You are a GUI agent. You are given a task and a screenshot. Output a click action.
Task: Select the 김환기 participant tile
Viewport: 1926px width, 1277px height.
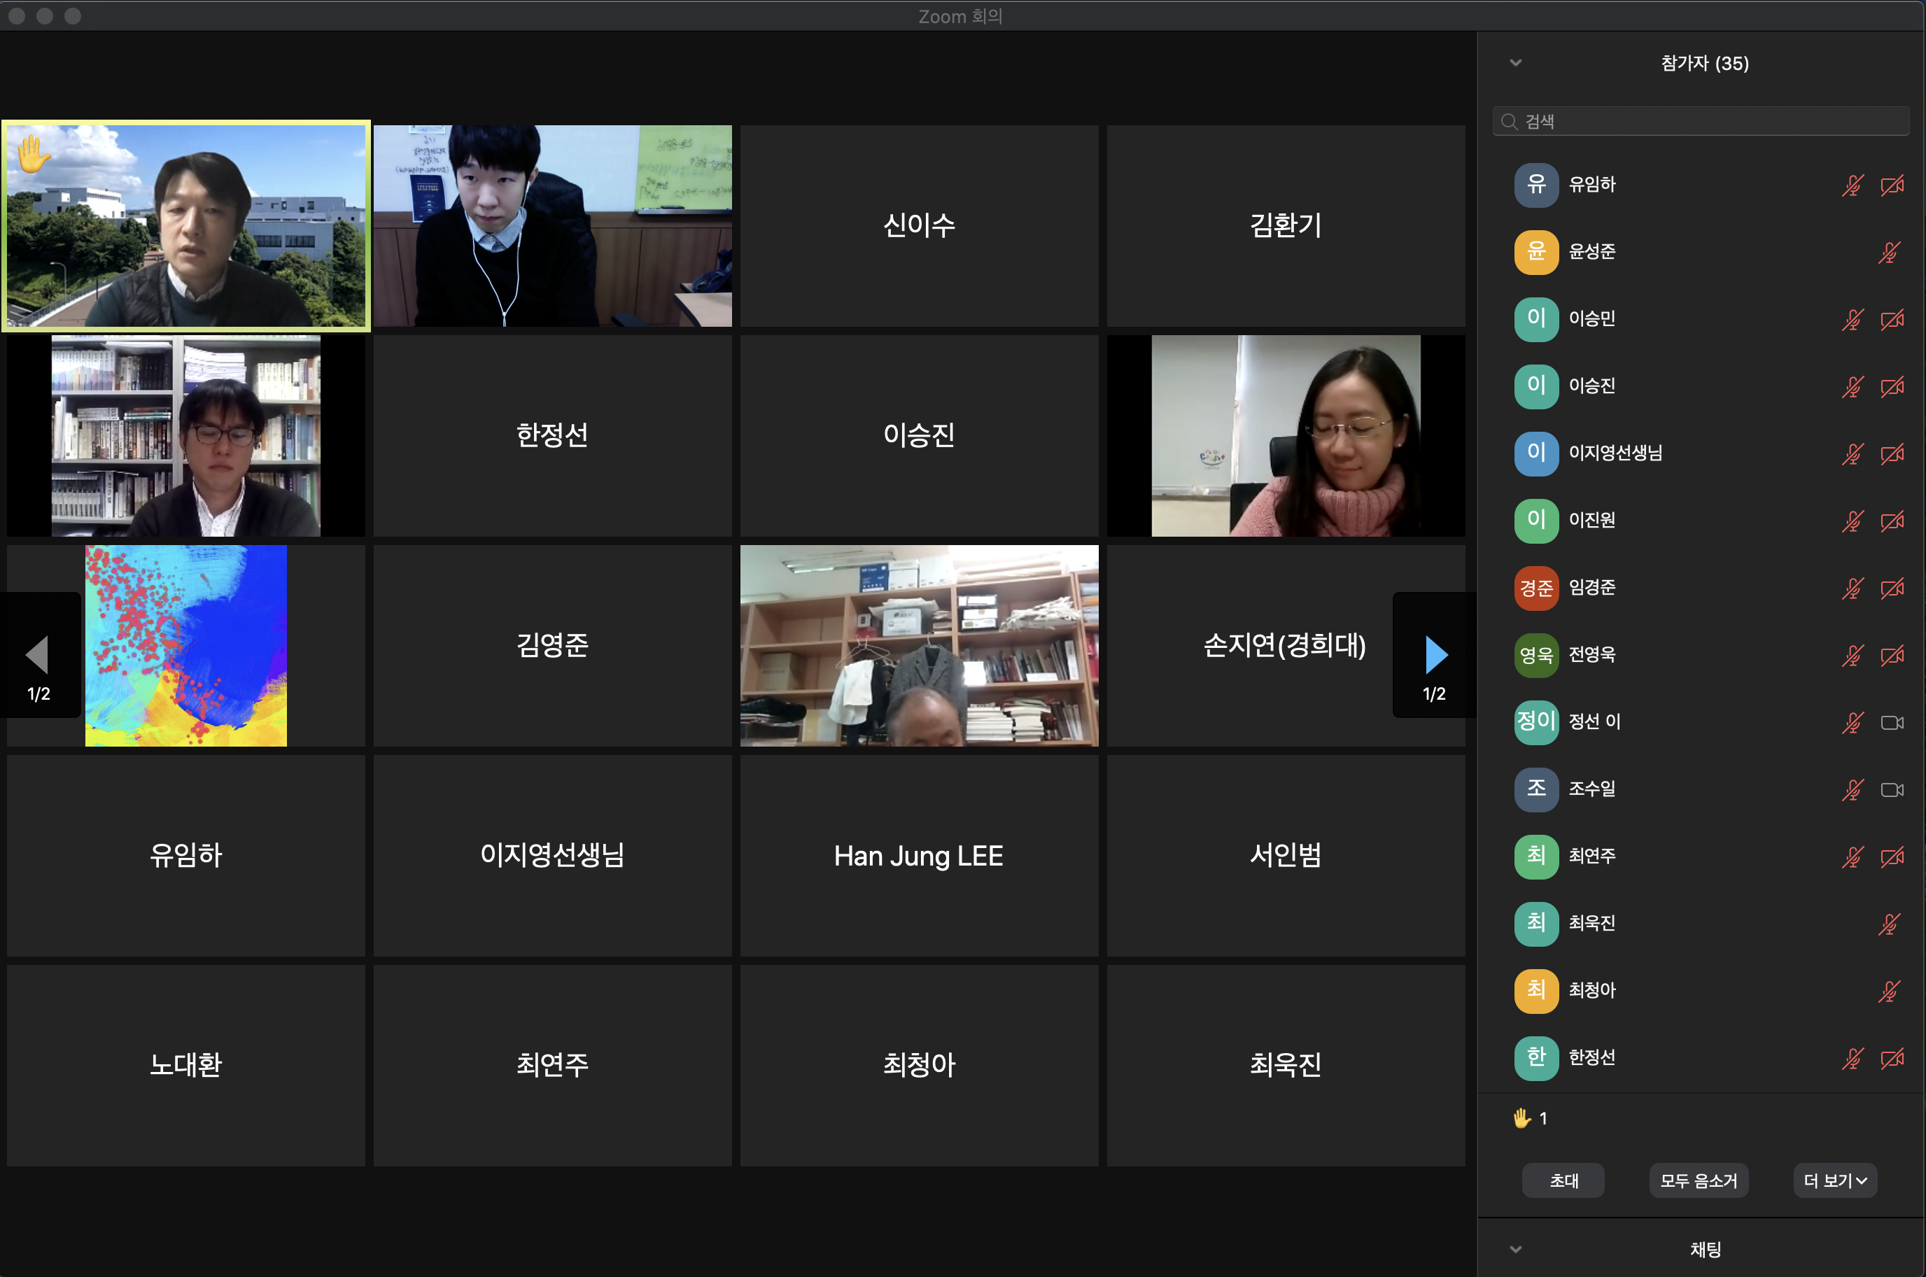click(x=1285, y=225)
